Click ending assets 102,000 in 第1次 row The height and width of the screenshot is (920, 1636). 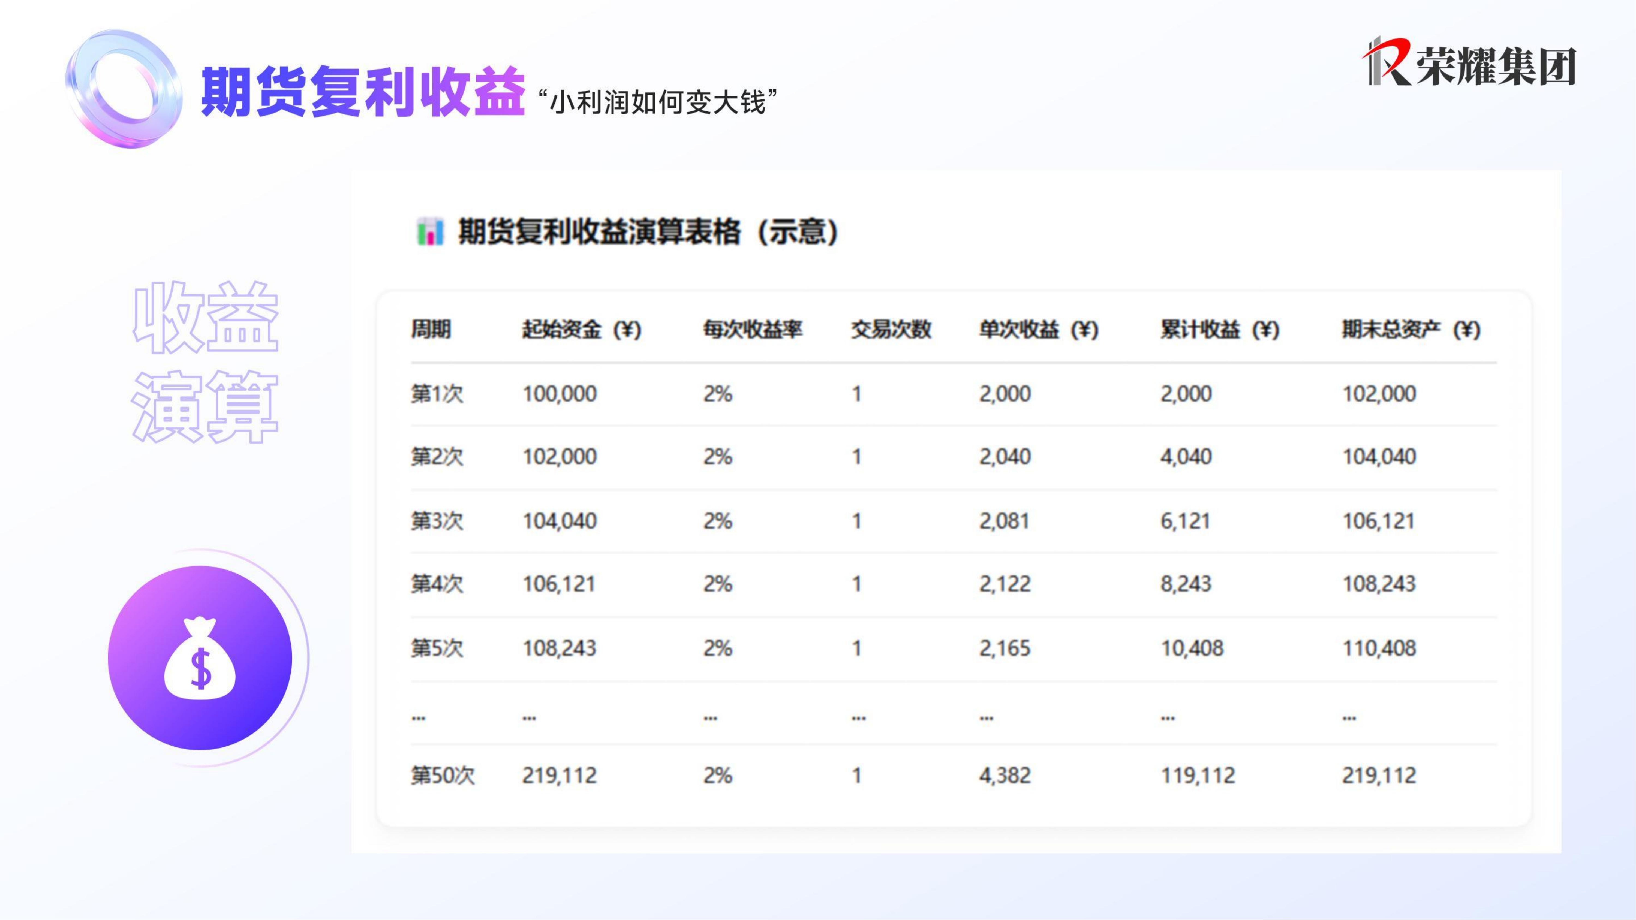coord(1379,394)
